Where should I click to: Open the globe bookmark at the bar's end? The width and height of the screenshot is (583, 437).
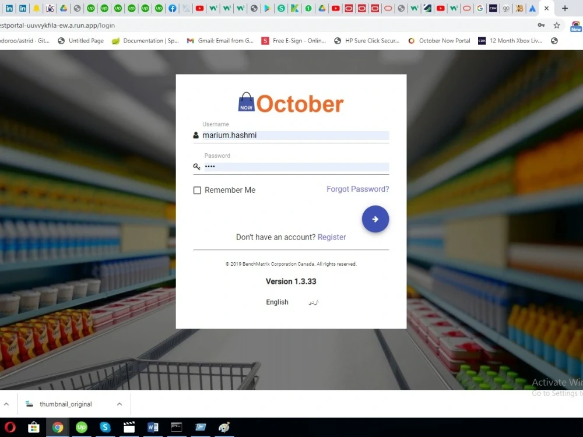coord(554,41)
